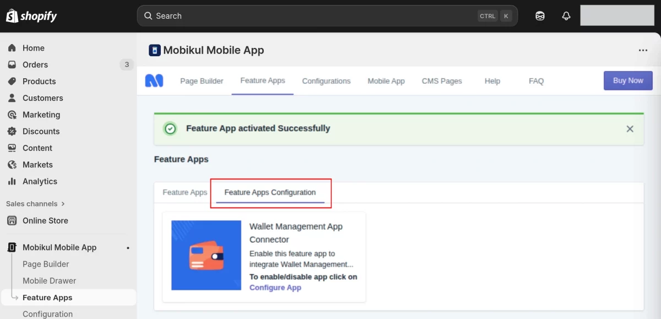Screen dimensions: 661x319
Task: Click the Analytics bar chart icon
Action: 12,181
